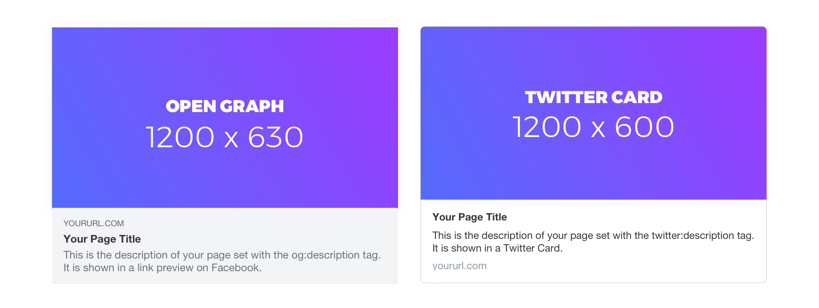
Task: Open the YOURURL.COM link in Facebook preview
Action: pyautogui.click(x=93, y=223)
